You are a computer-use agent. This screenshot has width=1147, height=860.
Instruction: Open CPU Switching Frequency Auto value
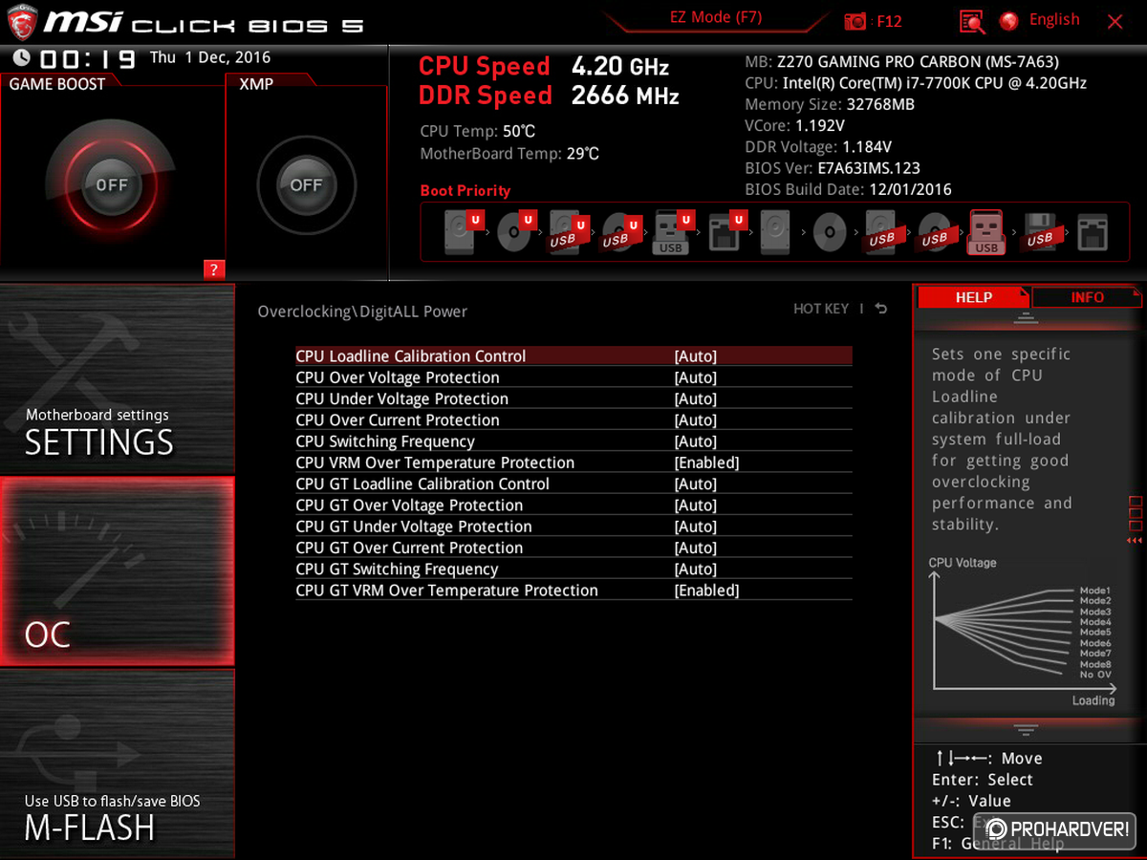coord(696,441)
